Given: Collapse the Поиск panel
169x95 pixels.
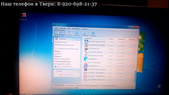Looking at the screenshot, I should 78,72.
